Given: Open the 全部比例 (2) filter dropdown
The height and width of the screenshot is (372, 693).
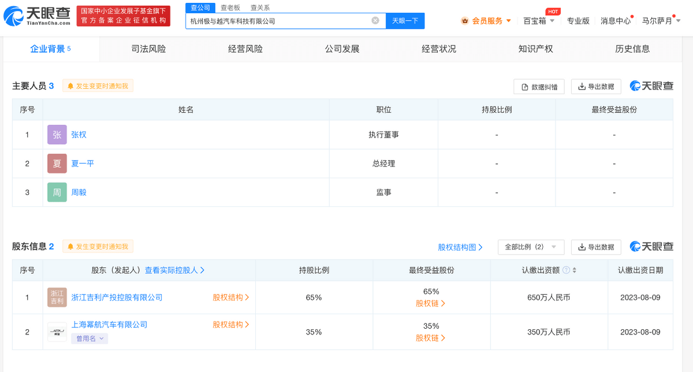Looking at the screenshot, I should (531, 247).
